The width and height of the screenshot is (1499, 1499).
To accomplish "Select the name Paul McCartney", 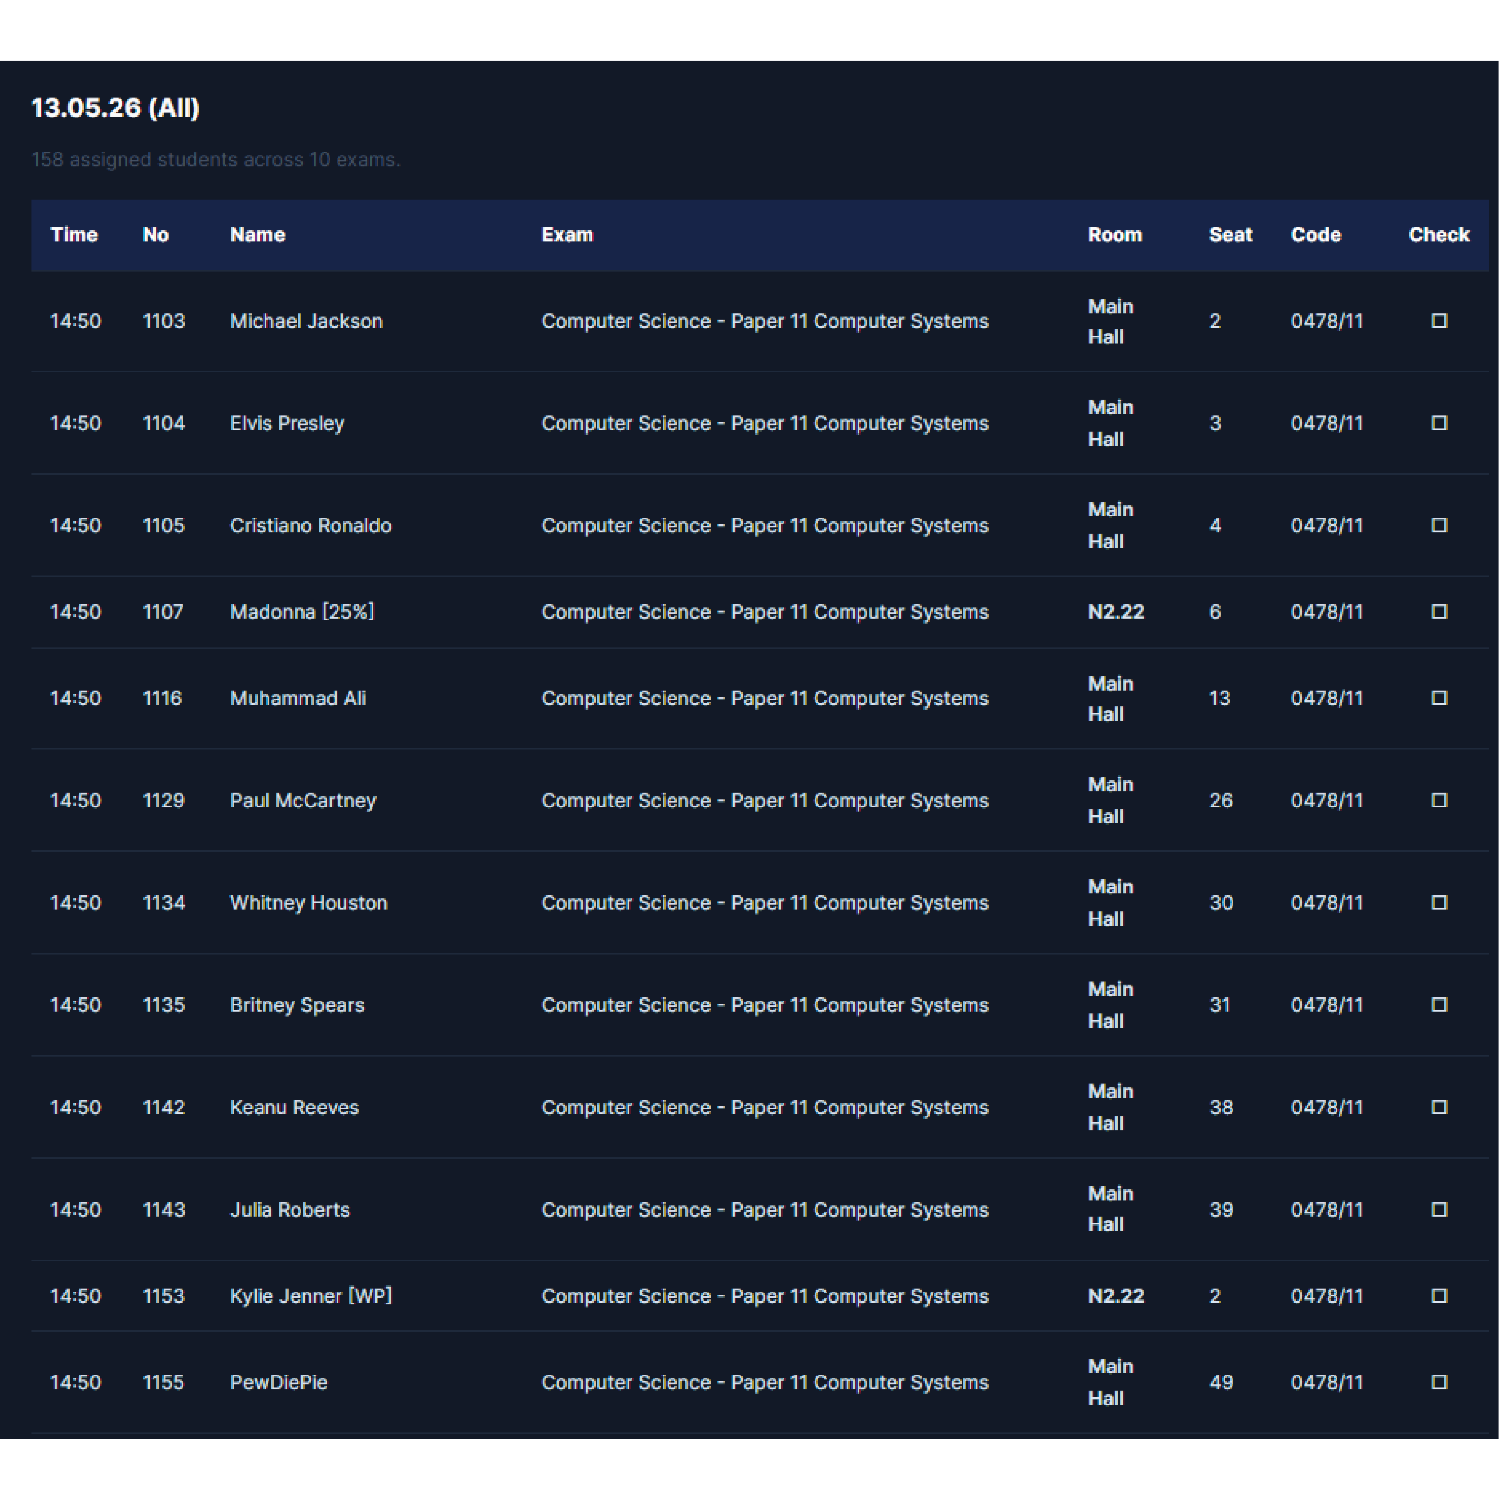I will tap(303, 800).
